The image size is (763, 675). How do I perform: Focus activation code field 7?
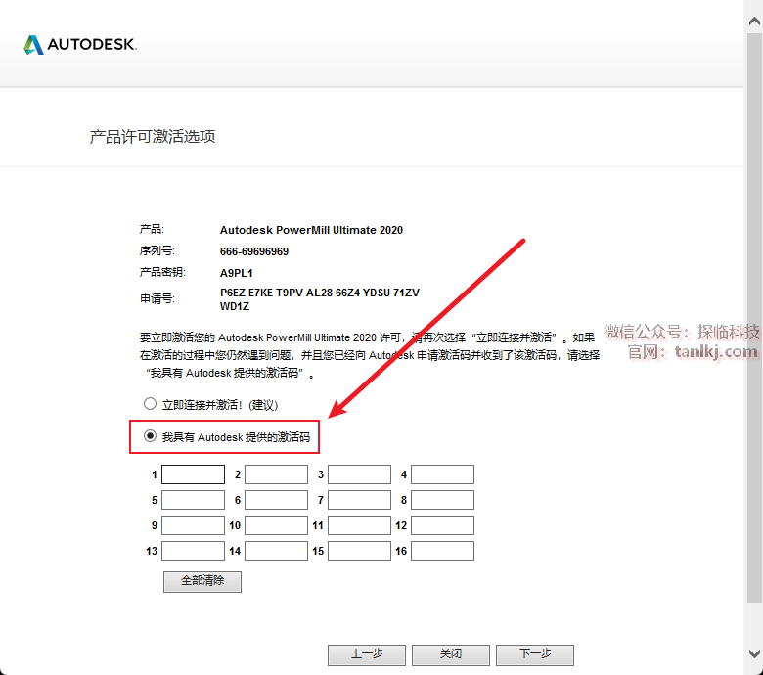(360, 500)
